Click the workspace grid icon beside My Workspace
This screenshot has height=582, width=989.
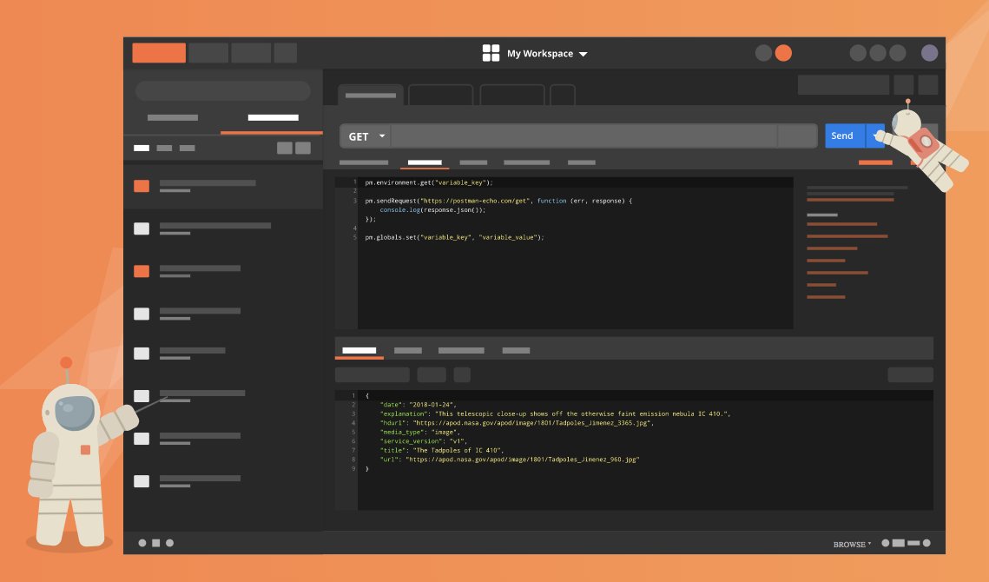[491, 53]
